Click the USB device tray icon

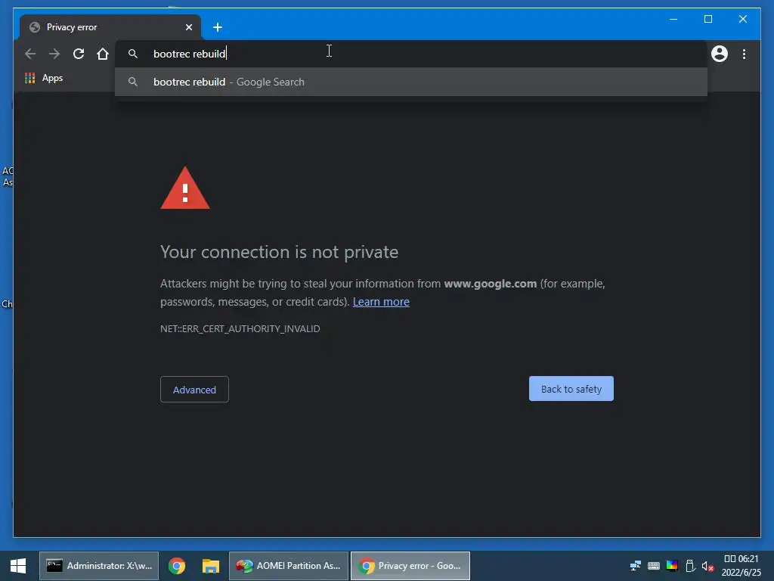coord(691,566)
